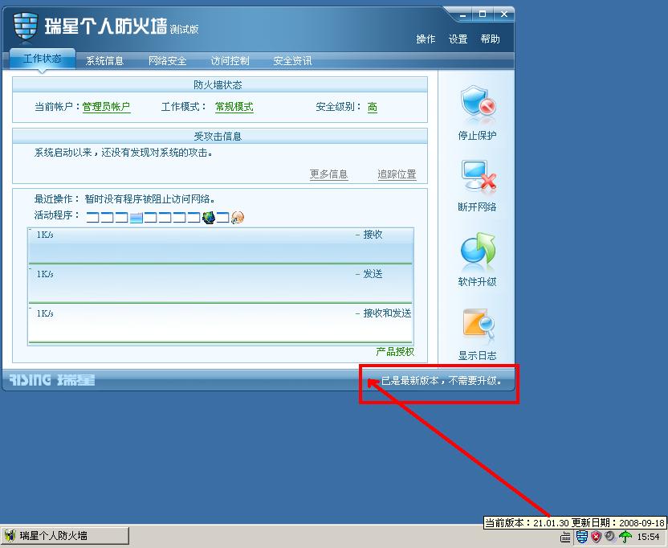Switch to the 网络安全 tab
668x548 pixels.
pos(168,61)
